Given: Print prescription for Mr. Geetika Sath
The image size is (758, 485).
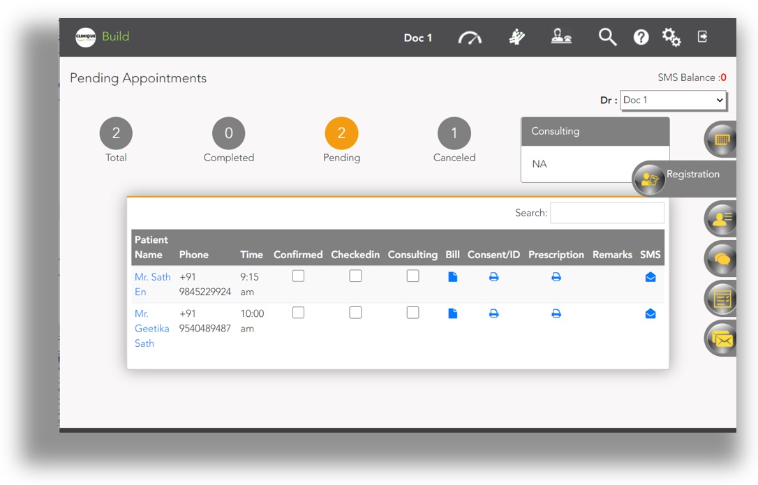Looking at the screenshot, I should tap(556, 314).
